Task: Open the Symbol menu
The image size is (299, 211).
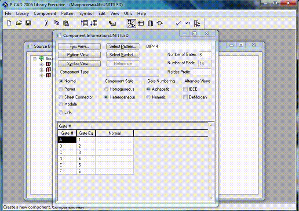Action: pyautogui.click(x=86, y=14)
